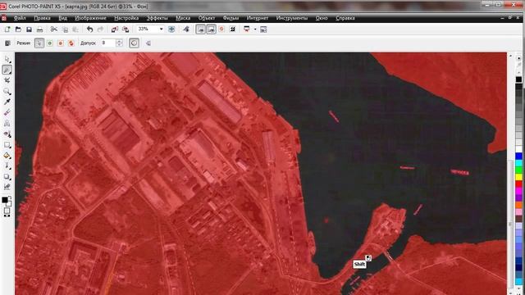The width and height of the screenshot is (525, 295).
Task: Open the Настройка menu
Action: 126,18
